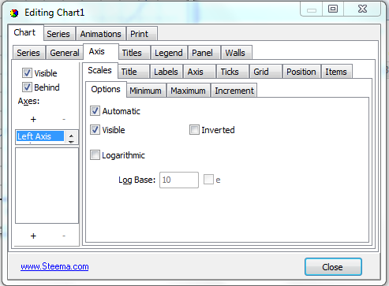
Task: Click inside the empty axes list box
Action: (47, 185)
